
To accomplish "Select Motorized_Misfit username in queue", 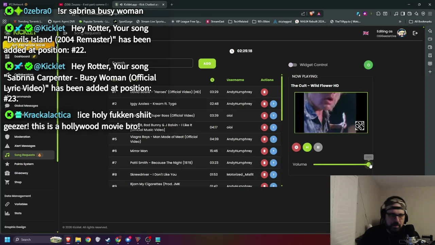I will coord(240,175).
